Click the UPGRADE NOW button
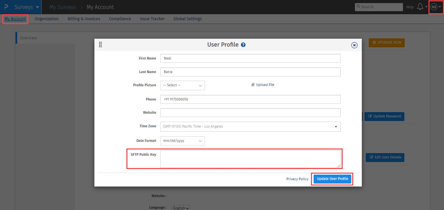The width and height of the screenshot is (444, 210). click(x=387, y=43)
